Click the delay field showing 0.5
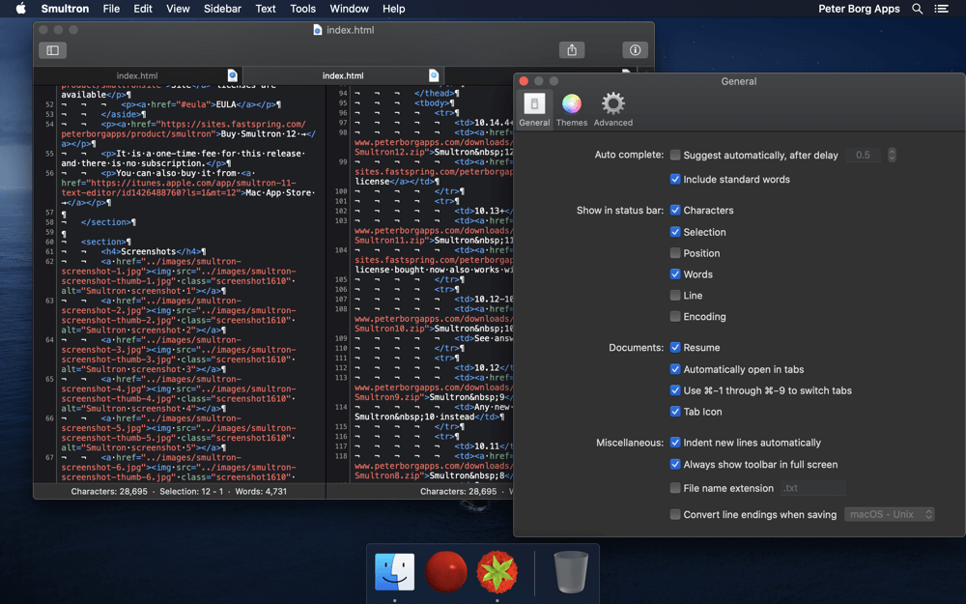966x604 pixels. (863, 155)
